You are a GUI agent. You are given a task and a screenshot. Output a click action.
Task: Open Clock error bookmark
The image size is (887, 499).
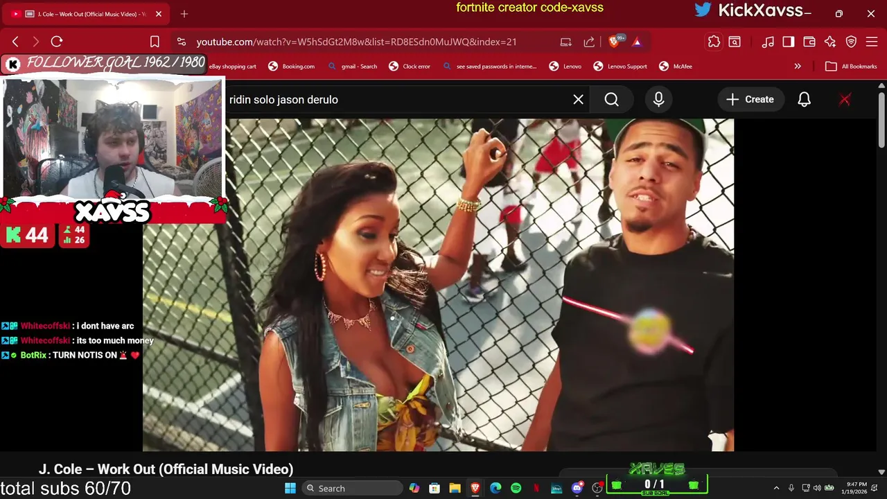point(410,67)
